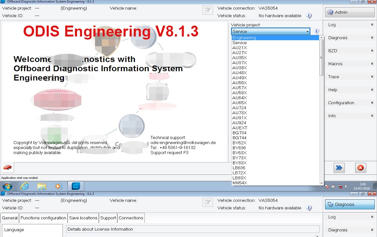Click the red X cancel button beside the forward button
377x237 pixels.
[360, 168]
